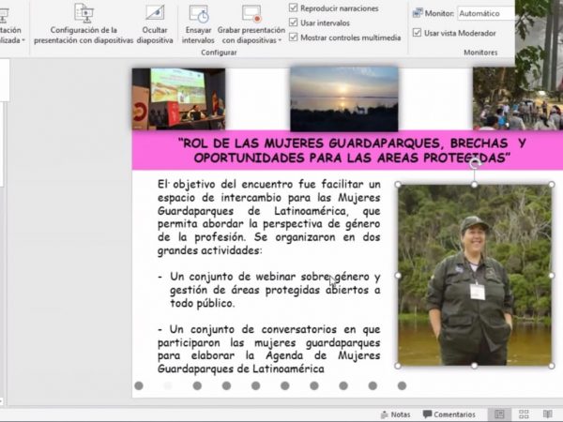Select the park ranger woman photo
Viewport: 563px width, 422px height.
click(x=475, y=275)
